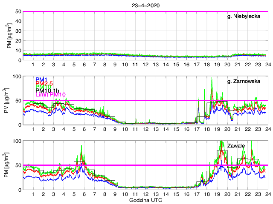The width and height of the screenshot is (273, 204).
Task: Click the Limit PM10 legend entry
Action: click(x=50, y=94)
